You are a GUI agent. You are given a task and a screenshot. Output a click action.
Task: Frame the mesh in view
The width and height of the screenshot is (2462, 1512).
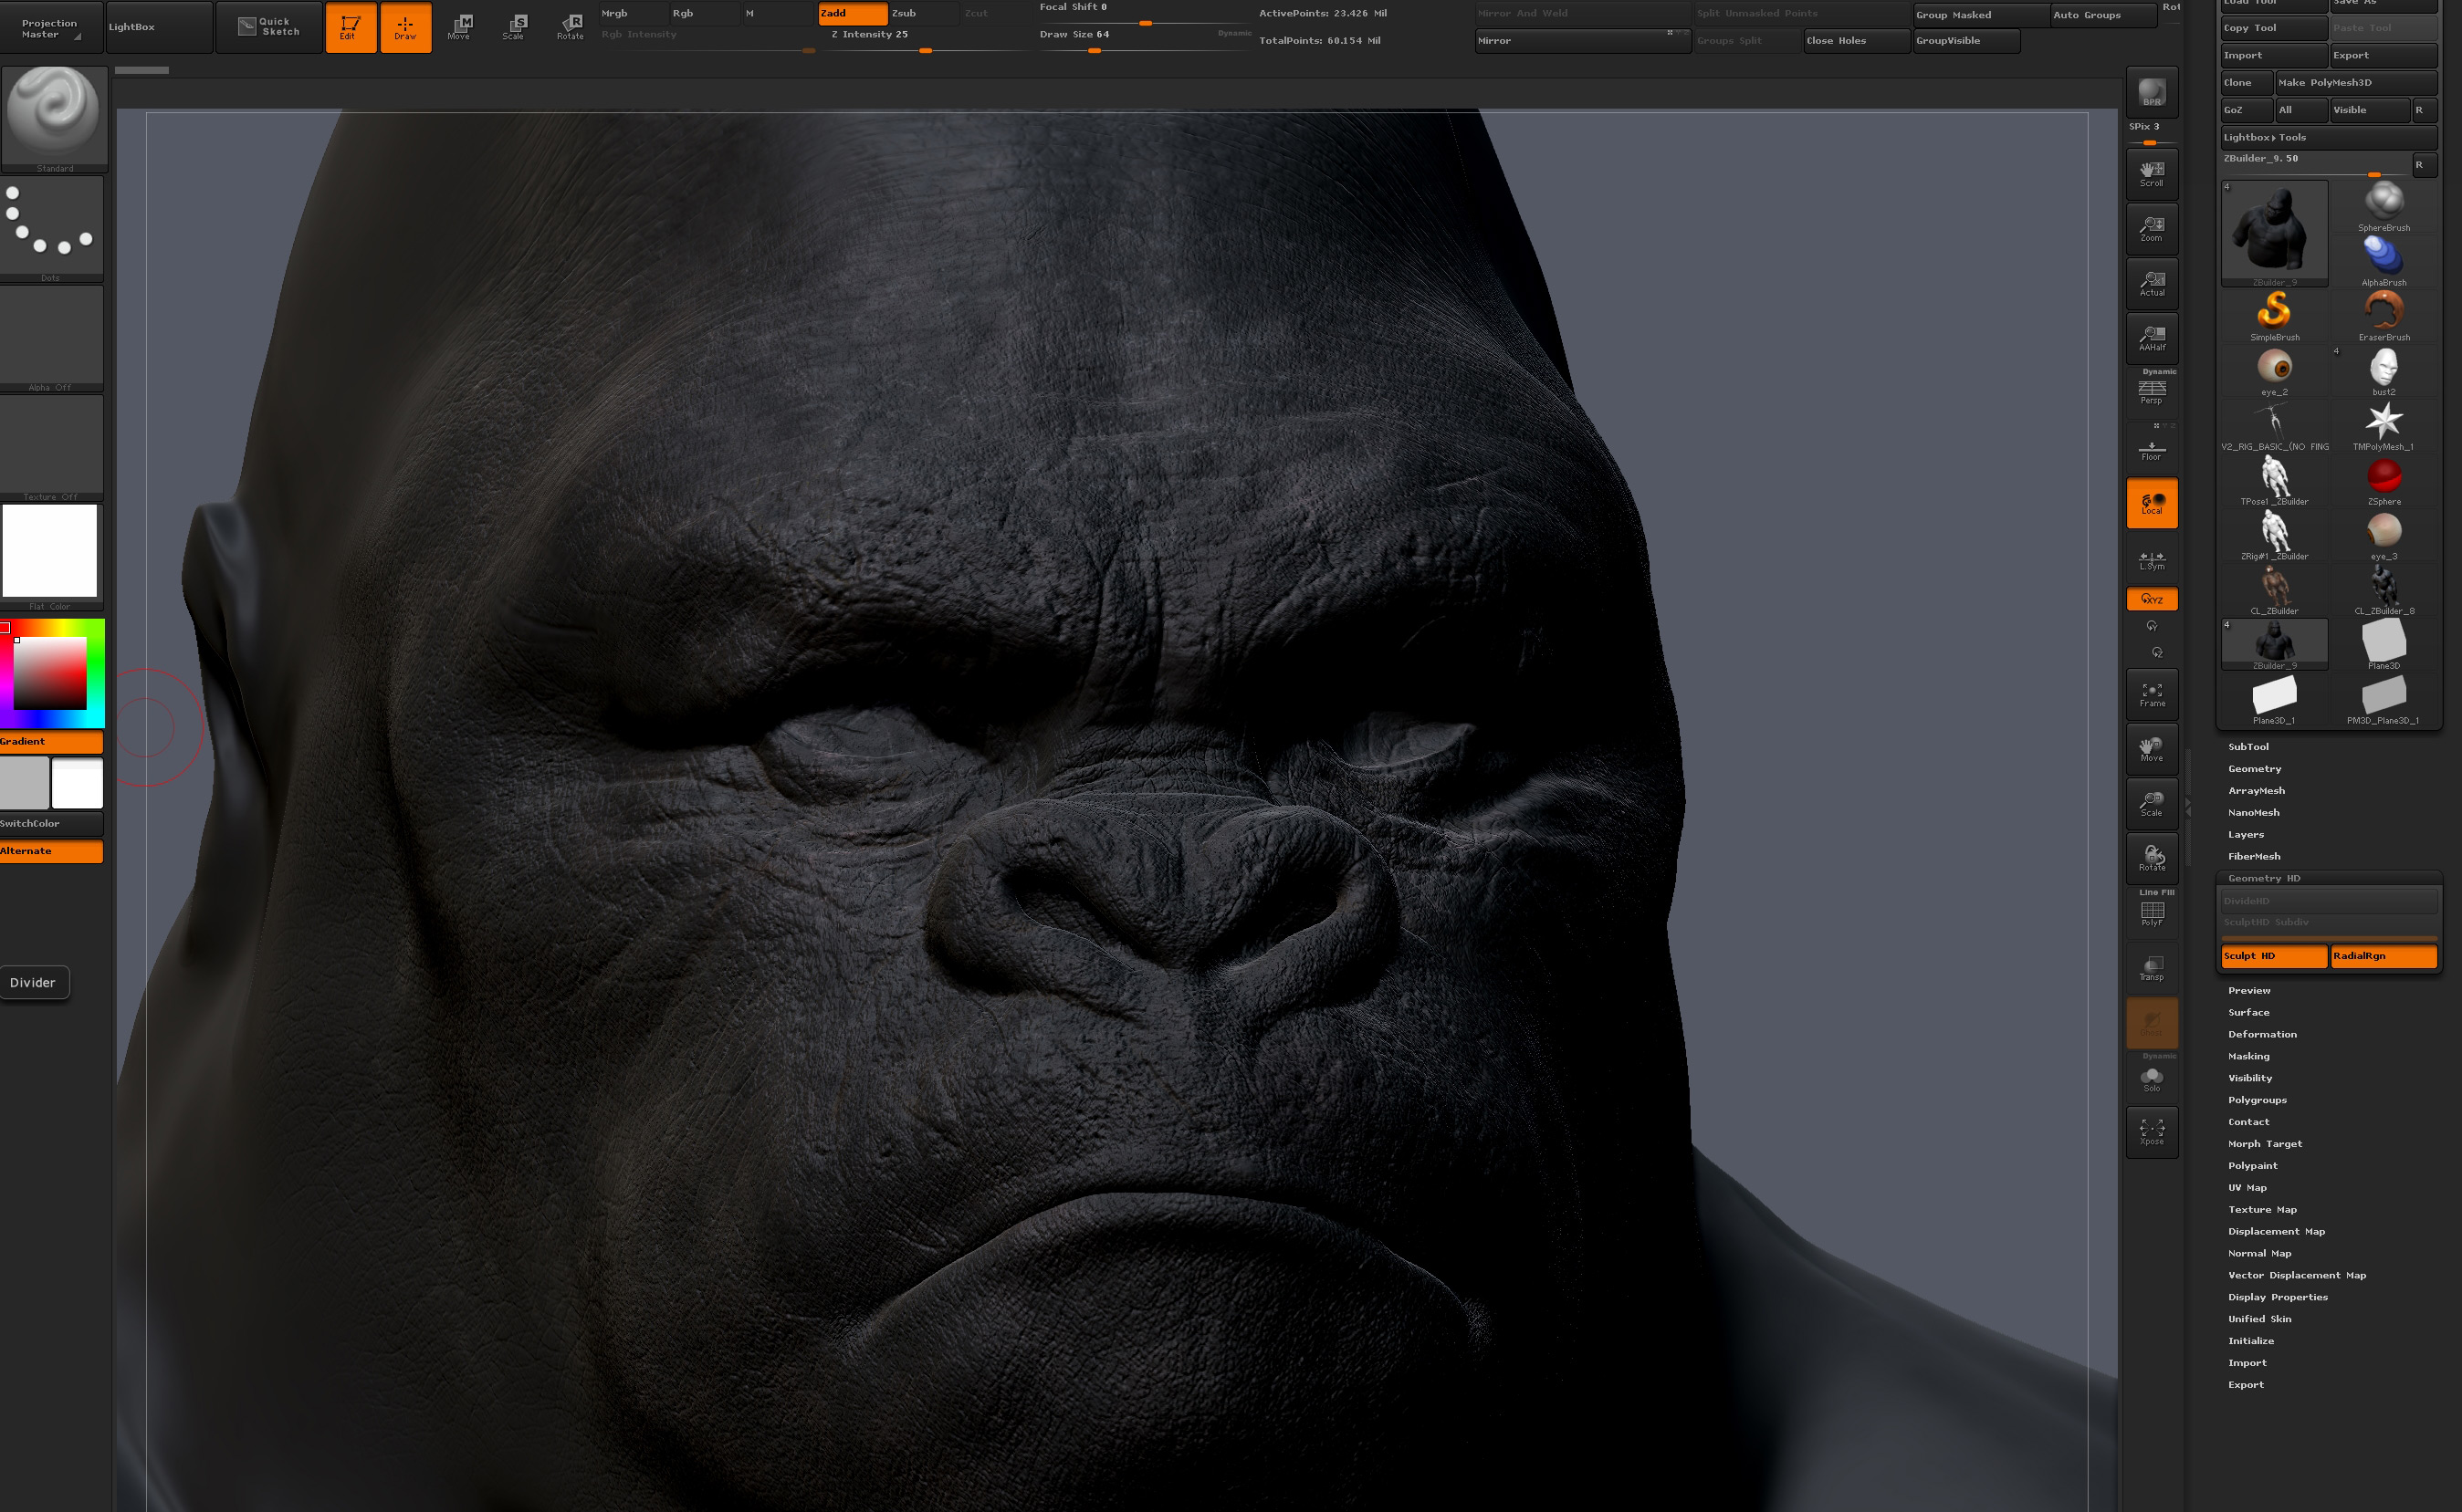click(x=2152, y=695)
